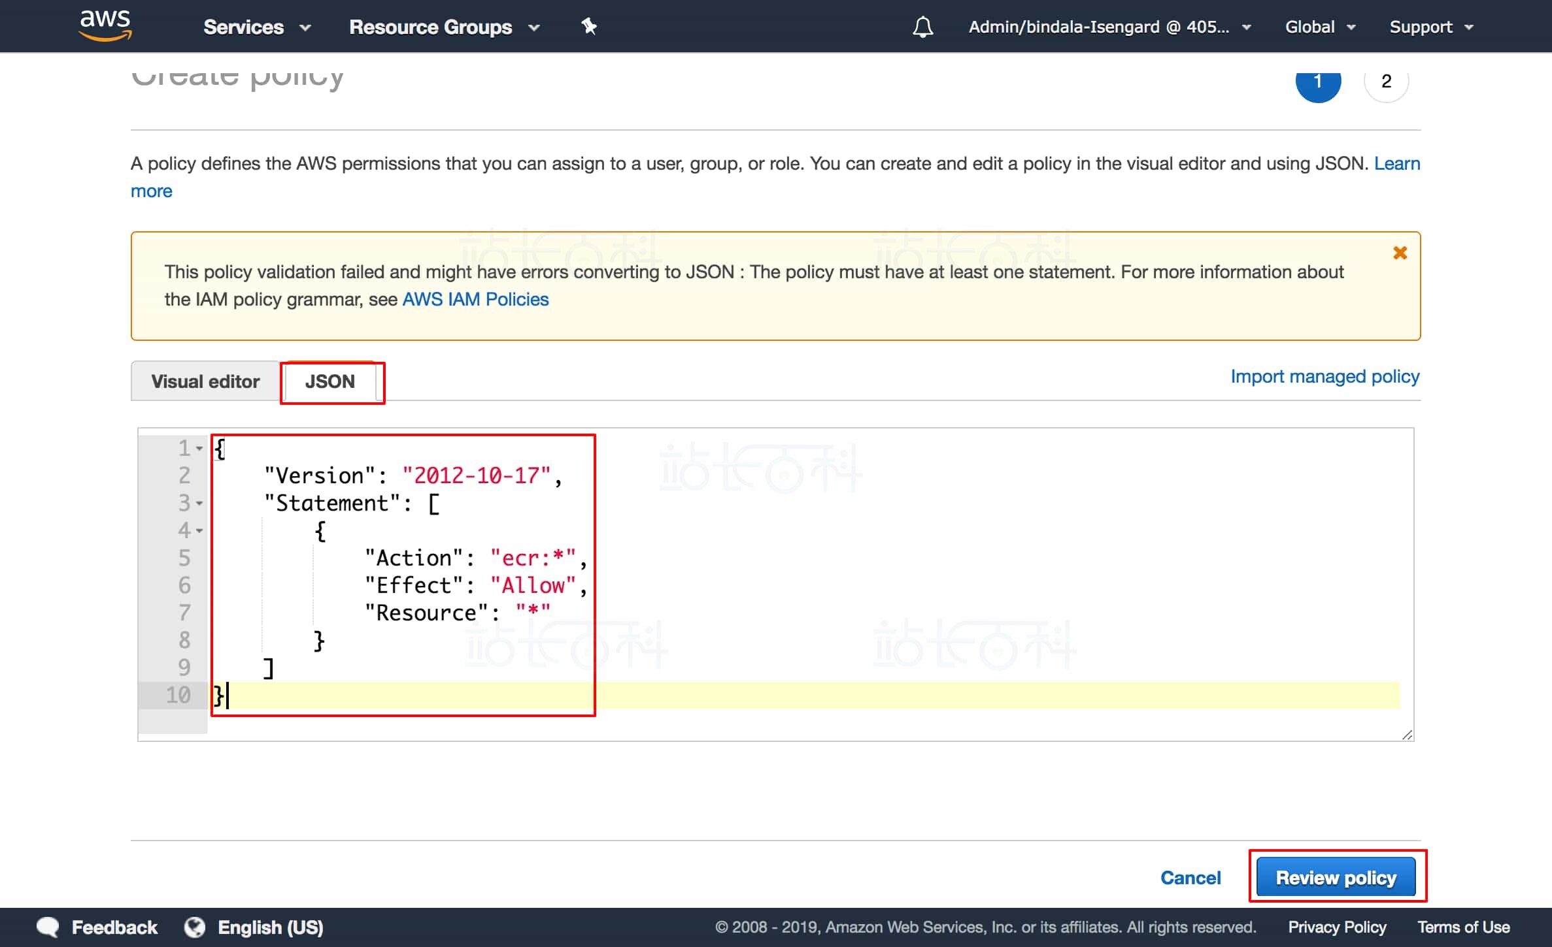Viewport: 1552px width, 947px height.
Task: Click the "Version" line in editor
Action: [x=413, y=475]
